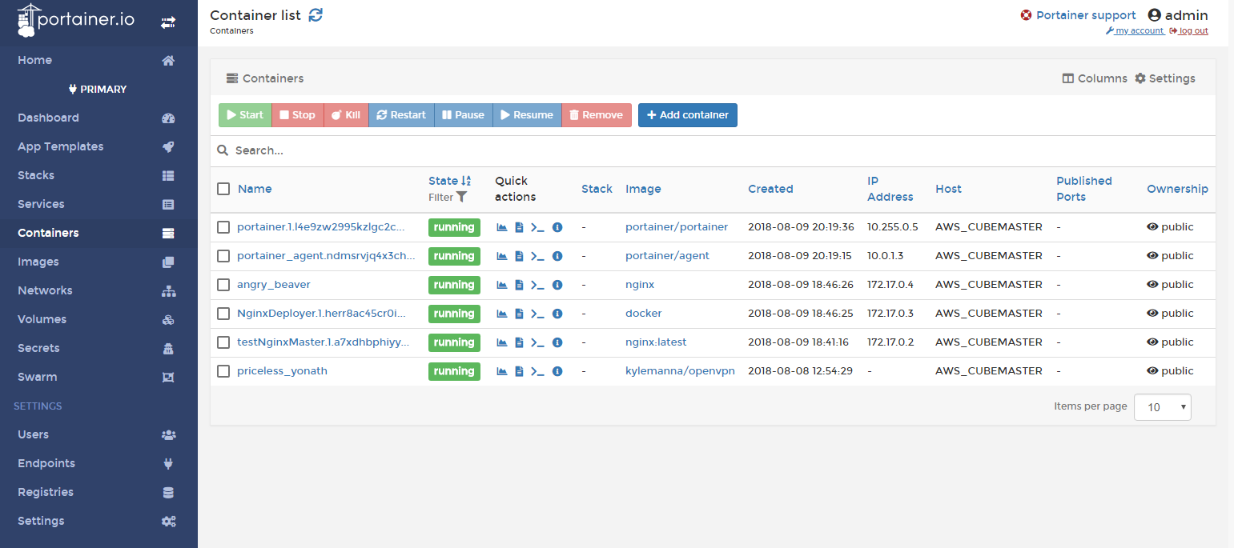Click the info icon for priceless_yonath
This screenshot has width=1234, height=548.
557,371
